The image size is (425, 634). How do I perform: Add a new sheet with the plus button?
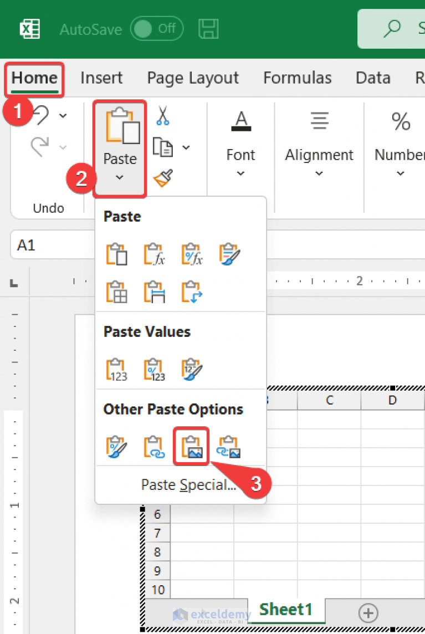[367, 613]
